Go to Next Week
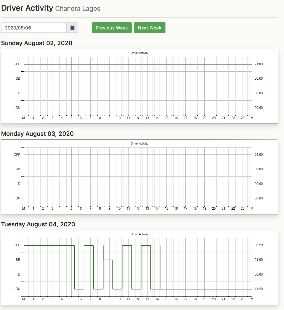The height and width of the screenshot is (310, 284). tap(149, 28)
